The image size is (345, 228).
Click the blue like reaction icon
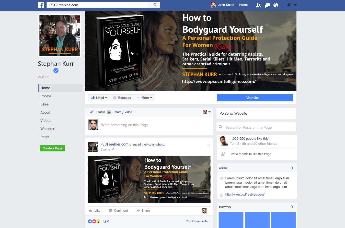pos(90,221)
